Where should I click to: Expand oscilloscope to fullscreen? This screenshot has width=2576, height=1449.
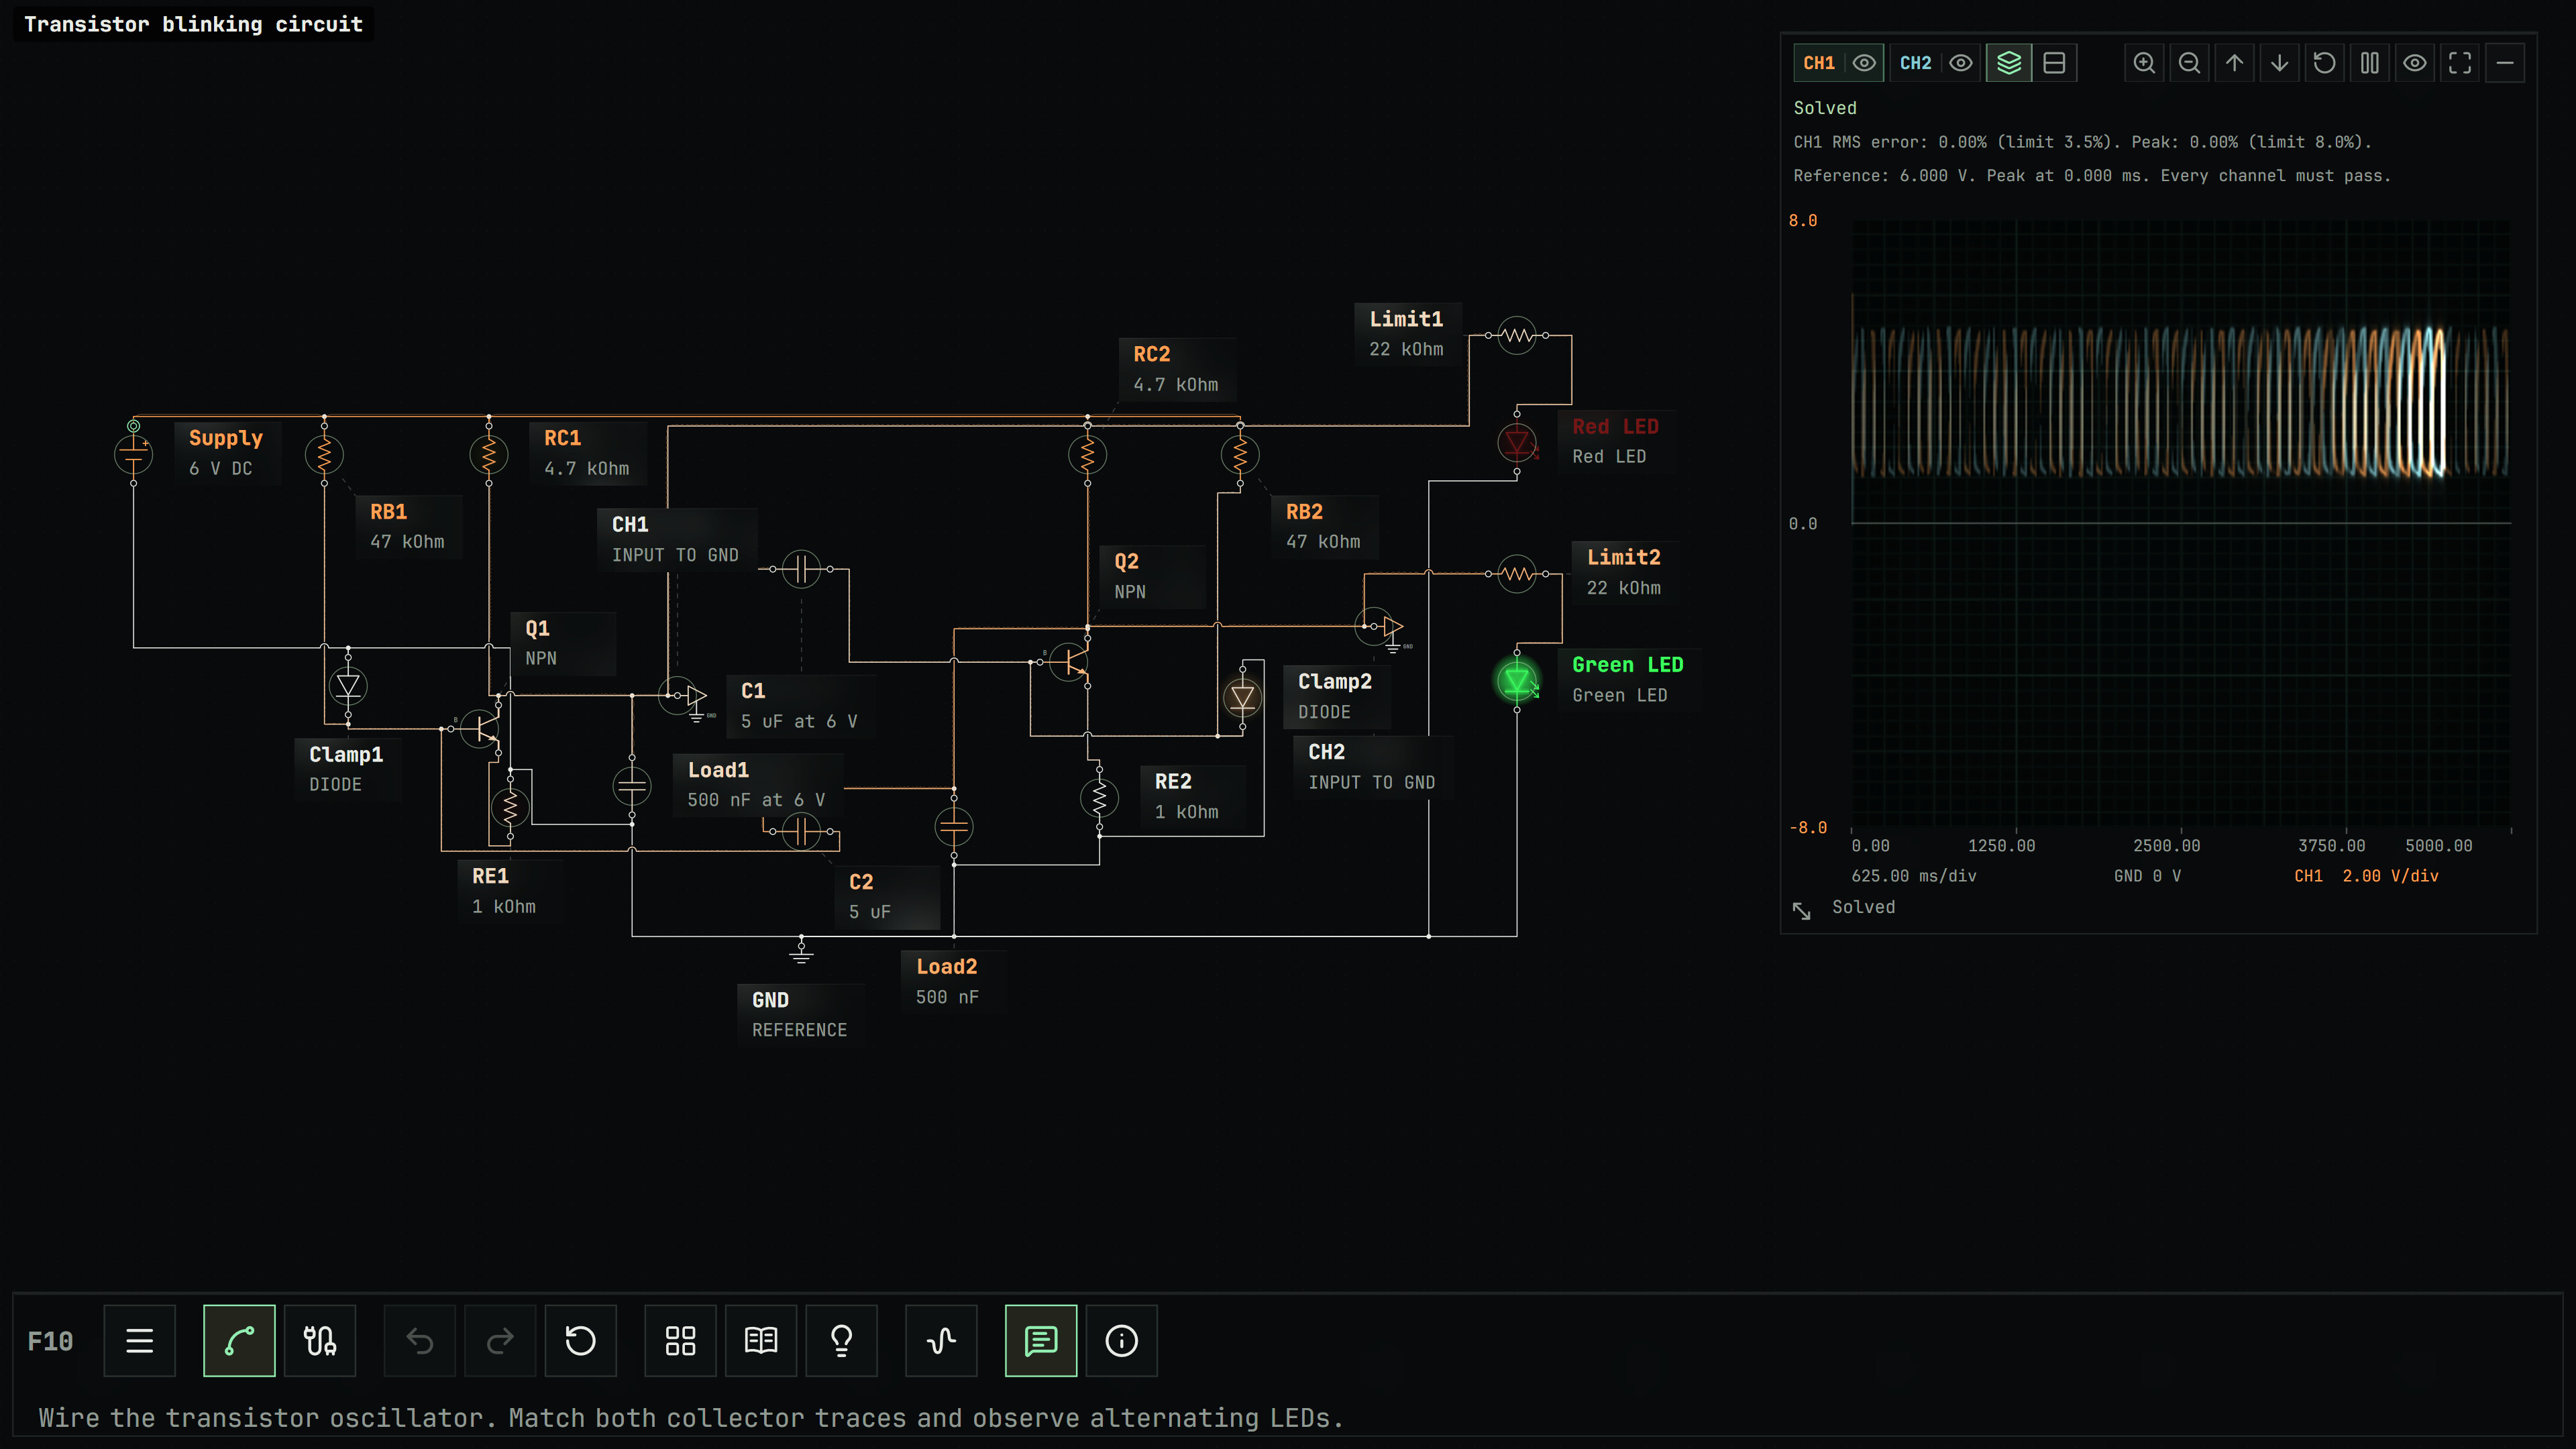tap(2460, 63)
